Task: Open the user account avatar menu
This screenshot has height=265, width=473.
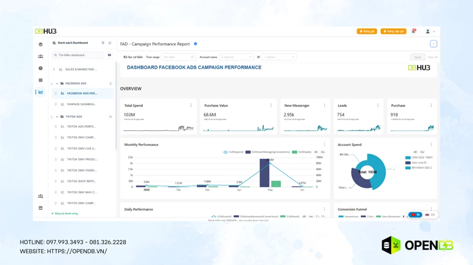Action: point(428,31)
